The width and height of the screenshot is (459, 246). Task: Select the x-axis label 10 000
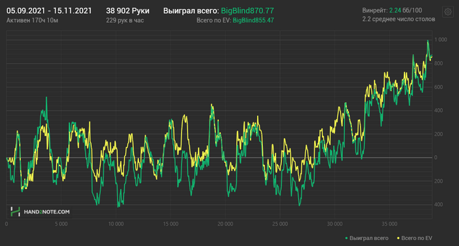tap(116, 224)
